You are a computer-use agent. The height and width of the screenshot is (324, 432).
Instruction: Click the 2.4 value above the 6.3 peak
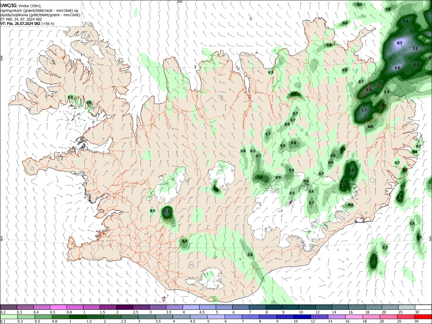[x=406, y=21]
